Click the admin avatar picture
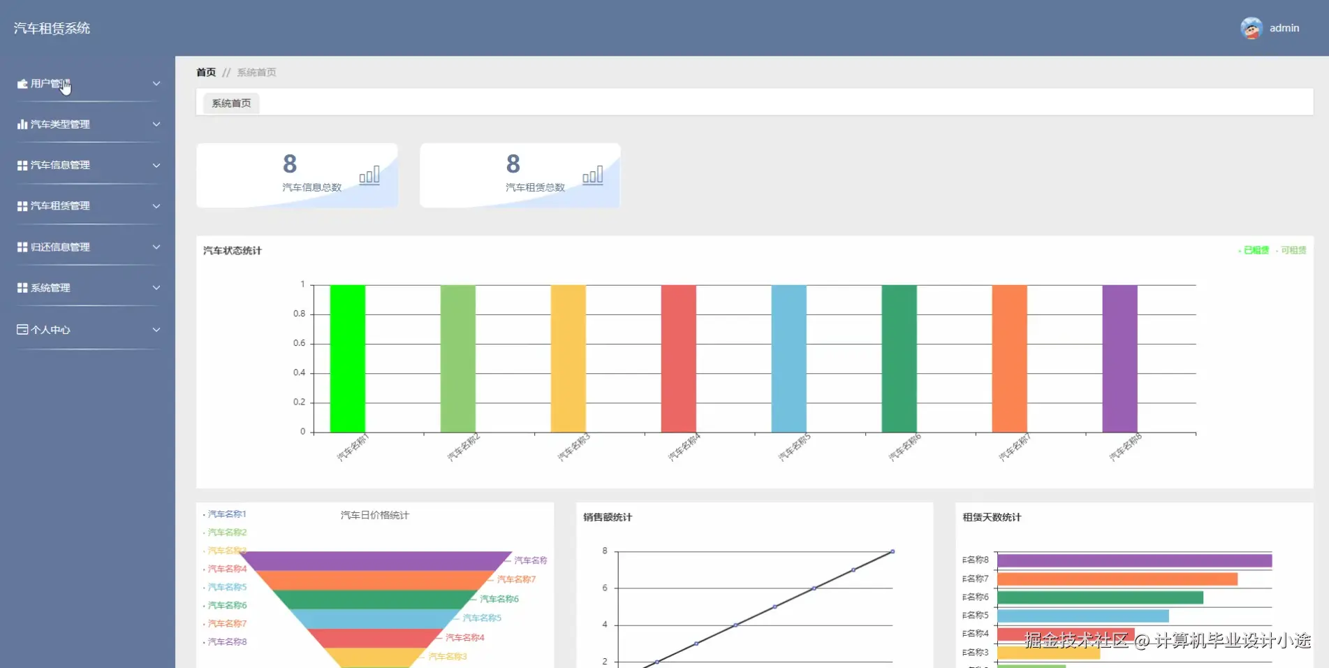Viewport: 1329px width, 668px height. click(x=1251, y=28)
